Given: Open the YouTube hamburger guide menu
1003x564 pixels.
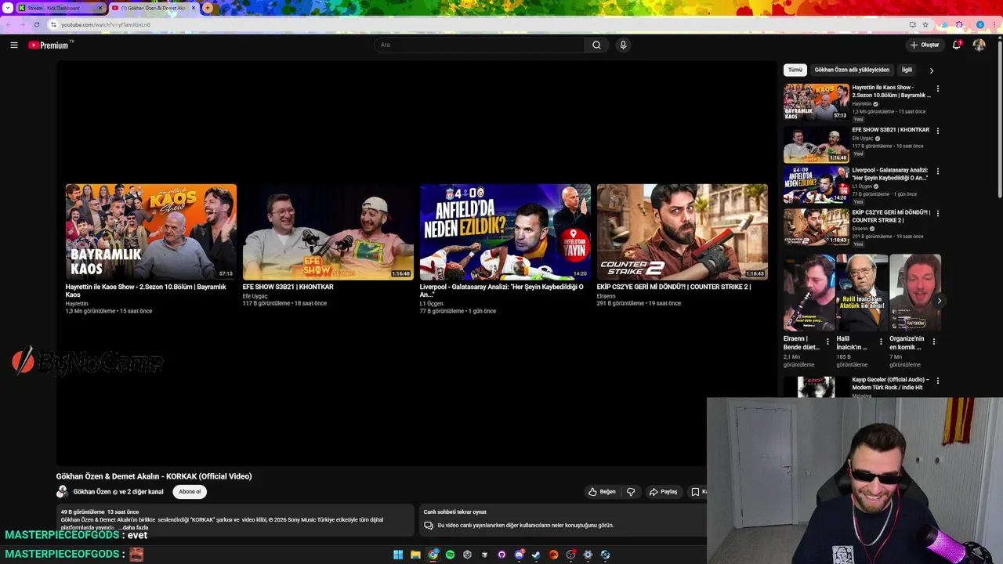Looking at the screenshot, I should tap(13, 45).
